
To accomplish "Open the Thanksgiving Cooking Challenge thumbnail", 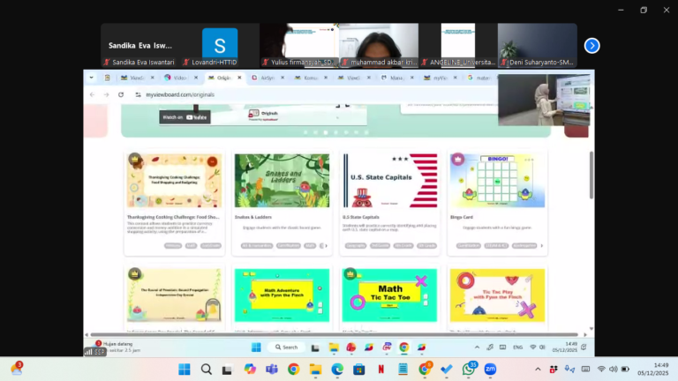I will click(x=174, y=181).
